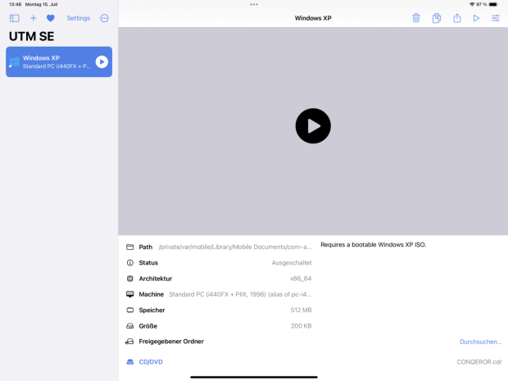
Task: Start Windows XP from the sidebar play button
Action: click(x=102, y=61)
